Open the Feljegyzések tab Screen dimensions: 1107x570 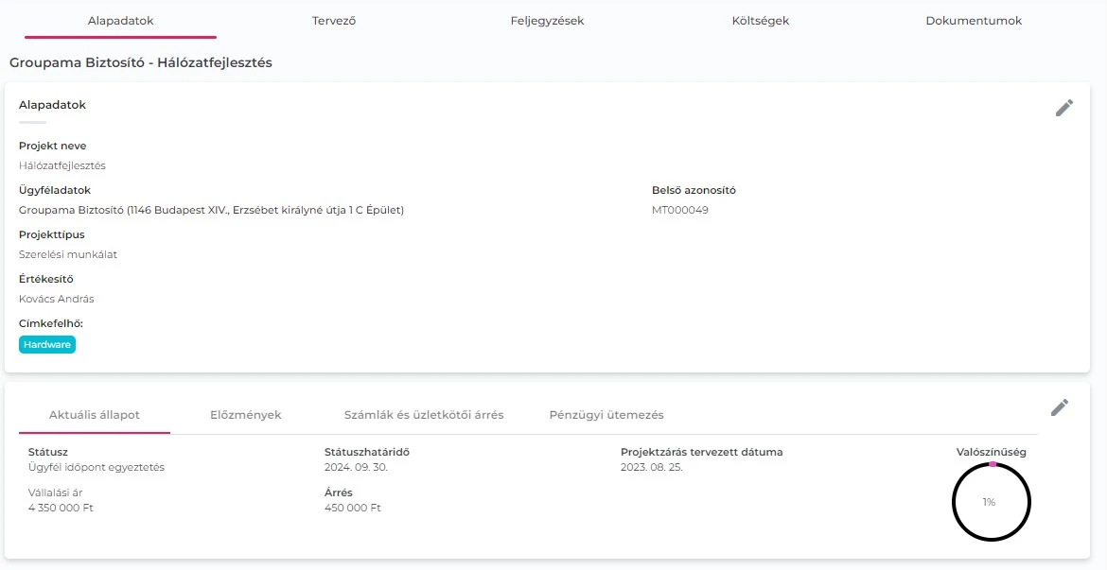click(x=549, y=19)
